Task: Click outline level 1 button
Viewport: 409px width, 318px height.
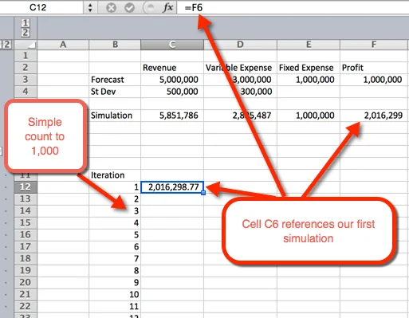Action: pos(26,23)
